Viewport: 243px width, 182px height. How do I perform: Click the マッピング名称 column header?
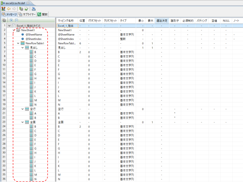coord(66,21)
